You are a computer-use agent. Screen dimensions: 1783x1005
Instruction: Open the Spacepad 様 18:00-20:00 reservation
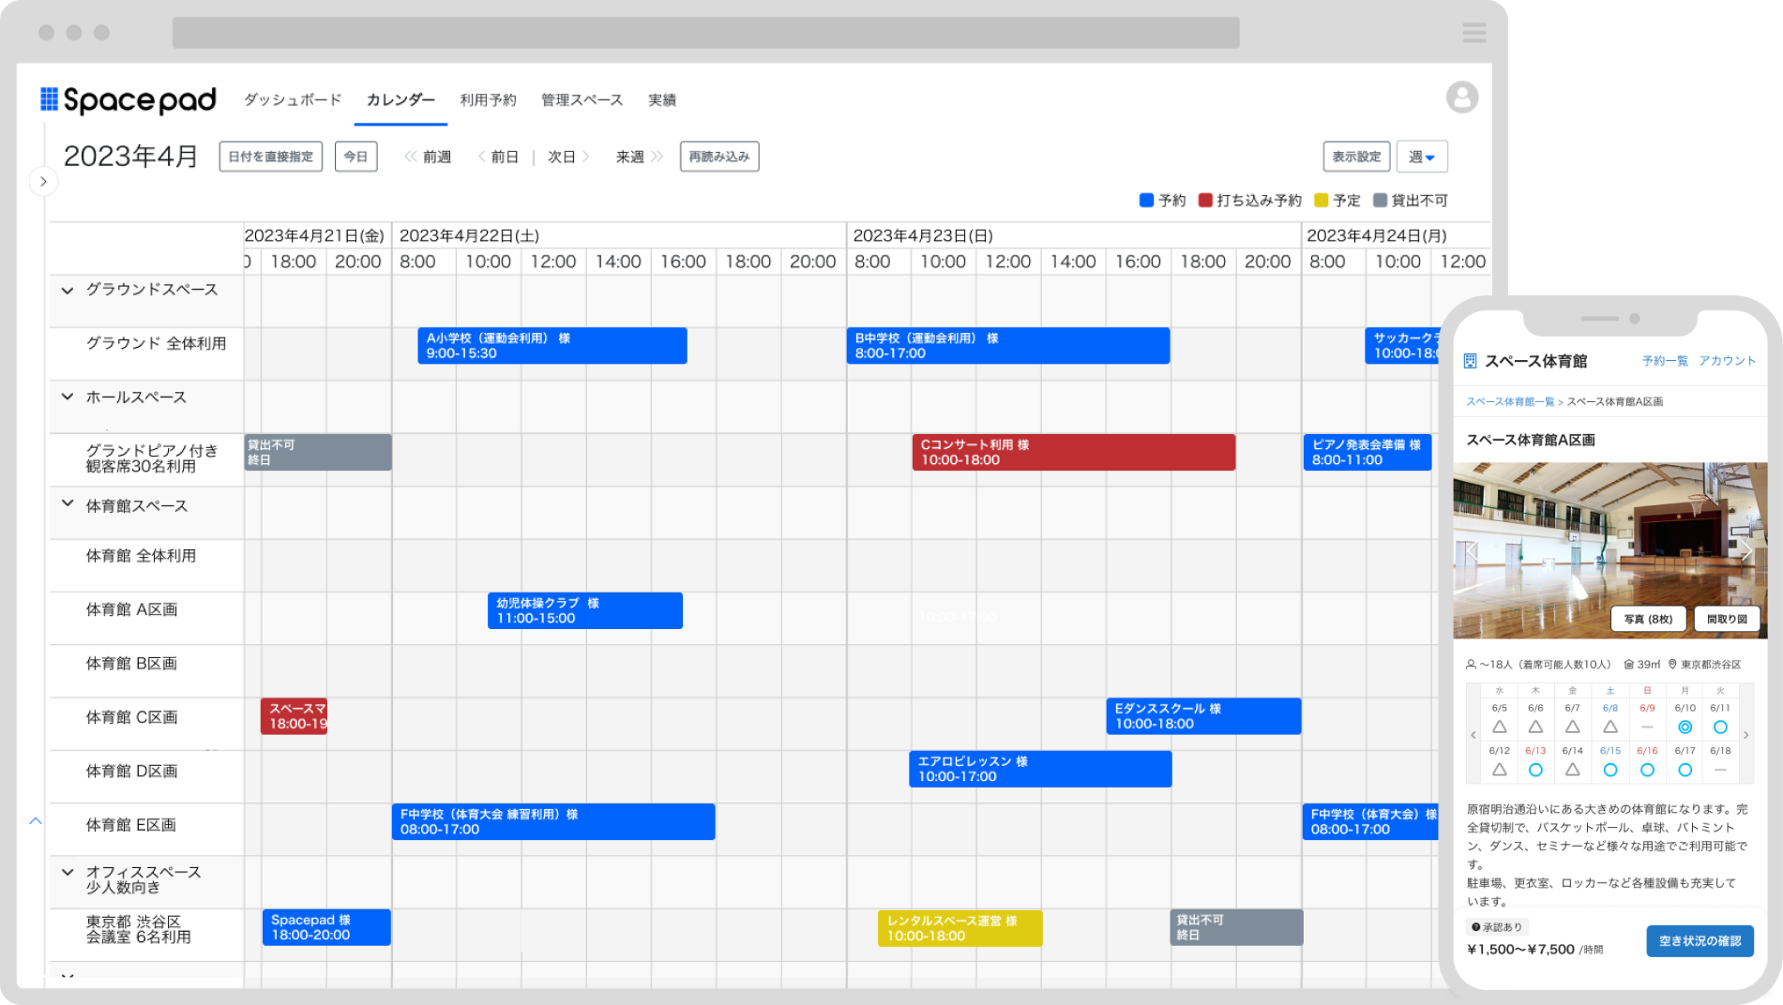326,927
